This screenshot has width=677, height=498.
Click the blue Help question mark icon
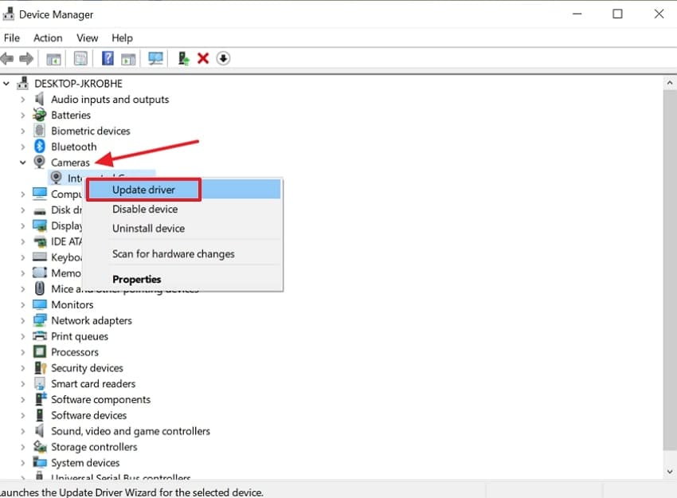[108, 58]
